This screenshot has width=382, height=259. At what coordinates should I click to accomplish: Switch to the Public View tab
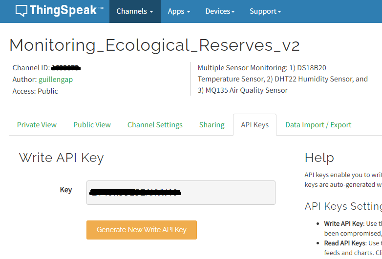tap(92, 125)
